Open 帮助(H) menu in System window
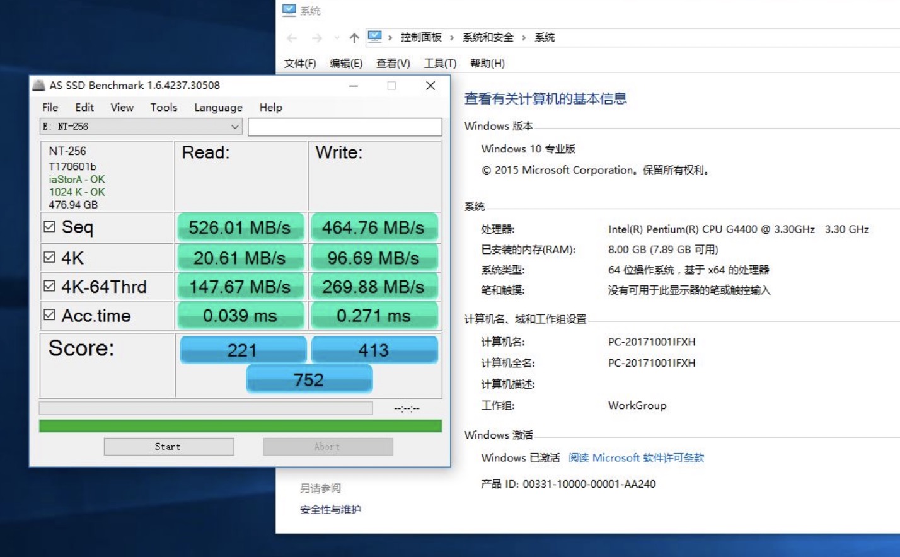Screen dimensions: 900x557 487,63
